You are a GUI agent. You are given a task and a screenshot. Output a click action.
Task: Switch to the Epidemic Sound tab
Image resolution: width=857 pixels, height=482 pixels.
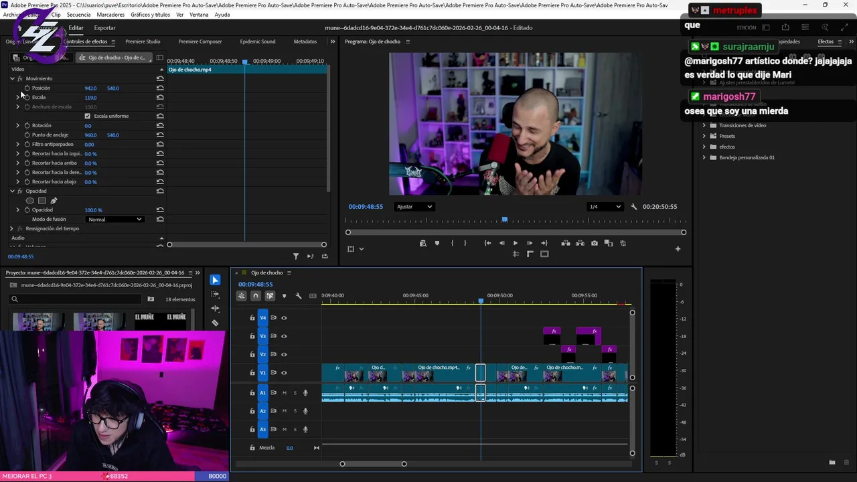(x=258, y=42)
